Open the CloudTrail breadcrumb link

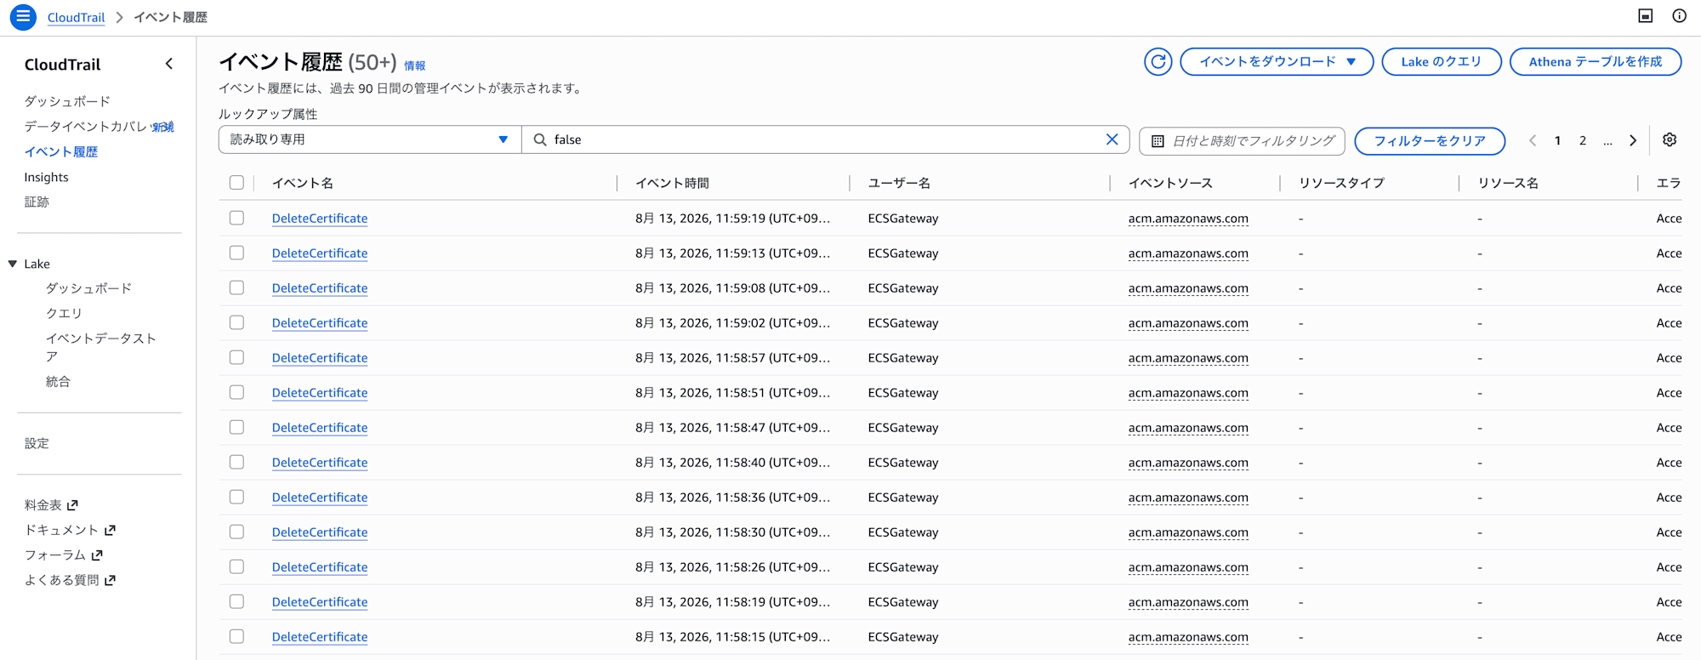tap(76, 17)
